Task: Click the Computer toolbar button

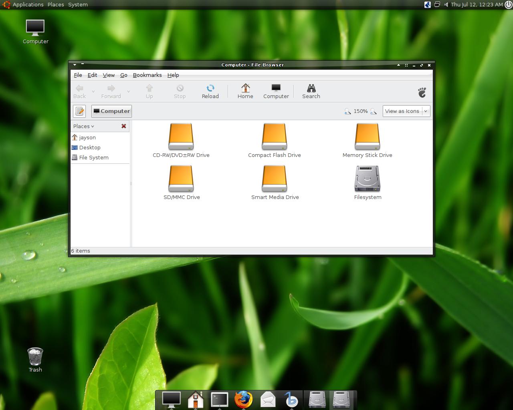Action: click(276, 91)
